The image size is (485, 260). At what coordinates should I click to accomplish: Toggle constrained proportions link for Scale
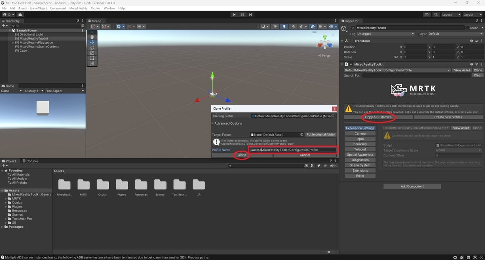(x=396, y=57)
